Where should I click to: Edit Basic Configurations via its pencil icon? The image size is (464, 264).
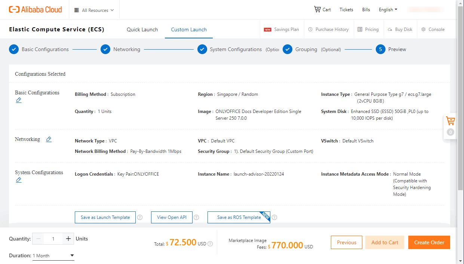[x=19, y=100]
